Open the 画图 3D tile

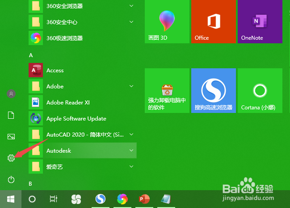(167, 21)
